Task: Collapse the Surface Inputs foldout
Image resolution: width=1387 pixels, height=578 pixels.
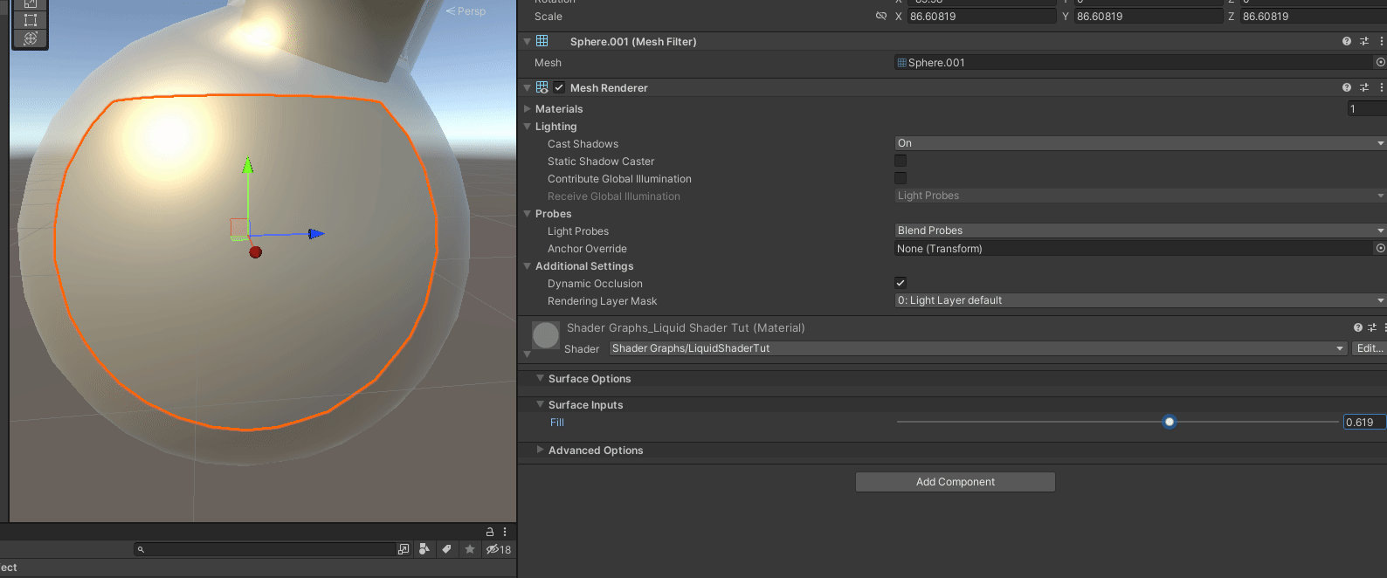Action: tap(540, 404)
